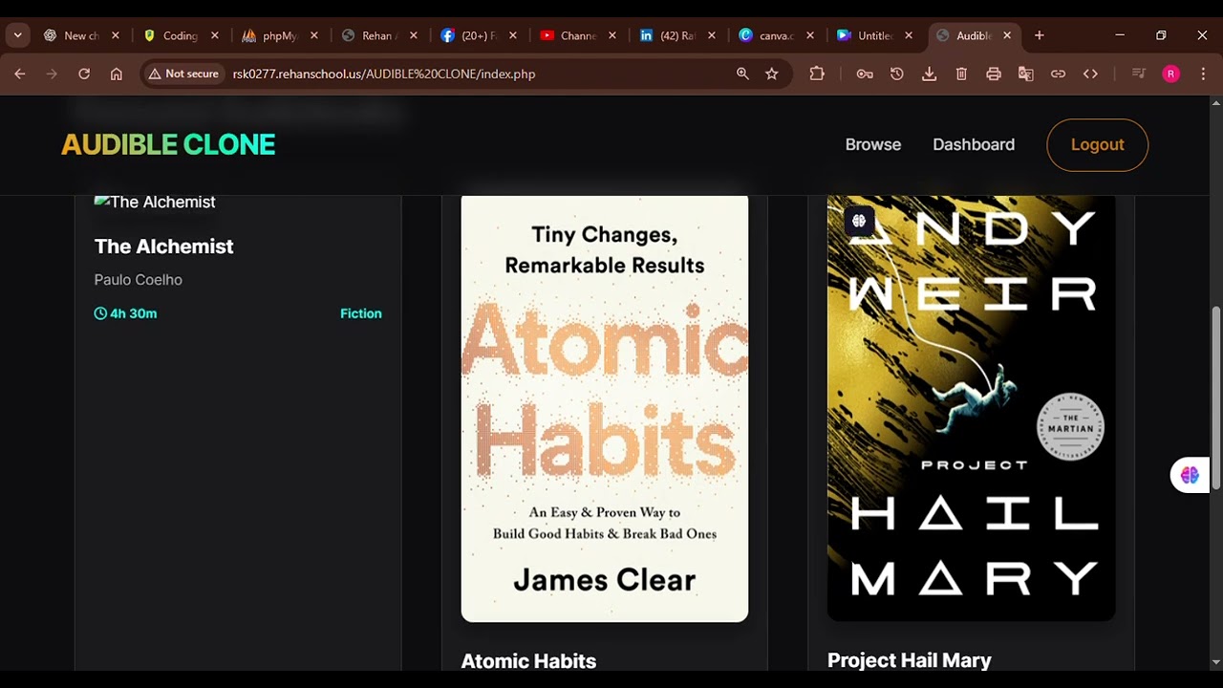Viewport: 1223px width, 688px height.
Task: Click the Fiction genre label
Action: click(x=361, y=313)
